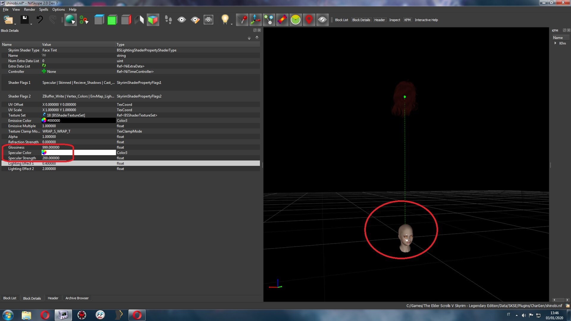This screenshot has width=571, height=321.
Task: Switch to the bottom Header tab
Action: (53, 298)
